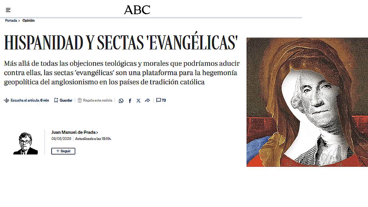Click the gift icon beside Regala

pos(80,100)
